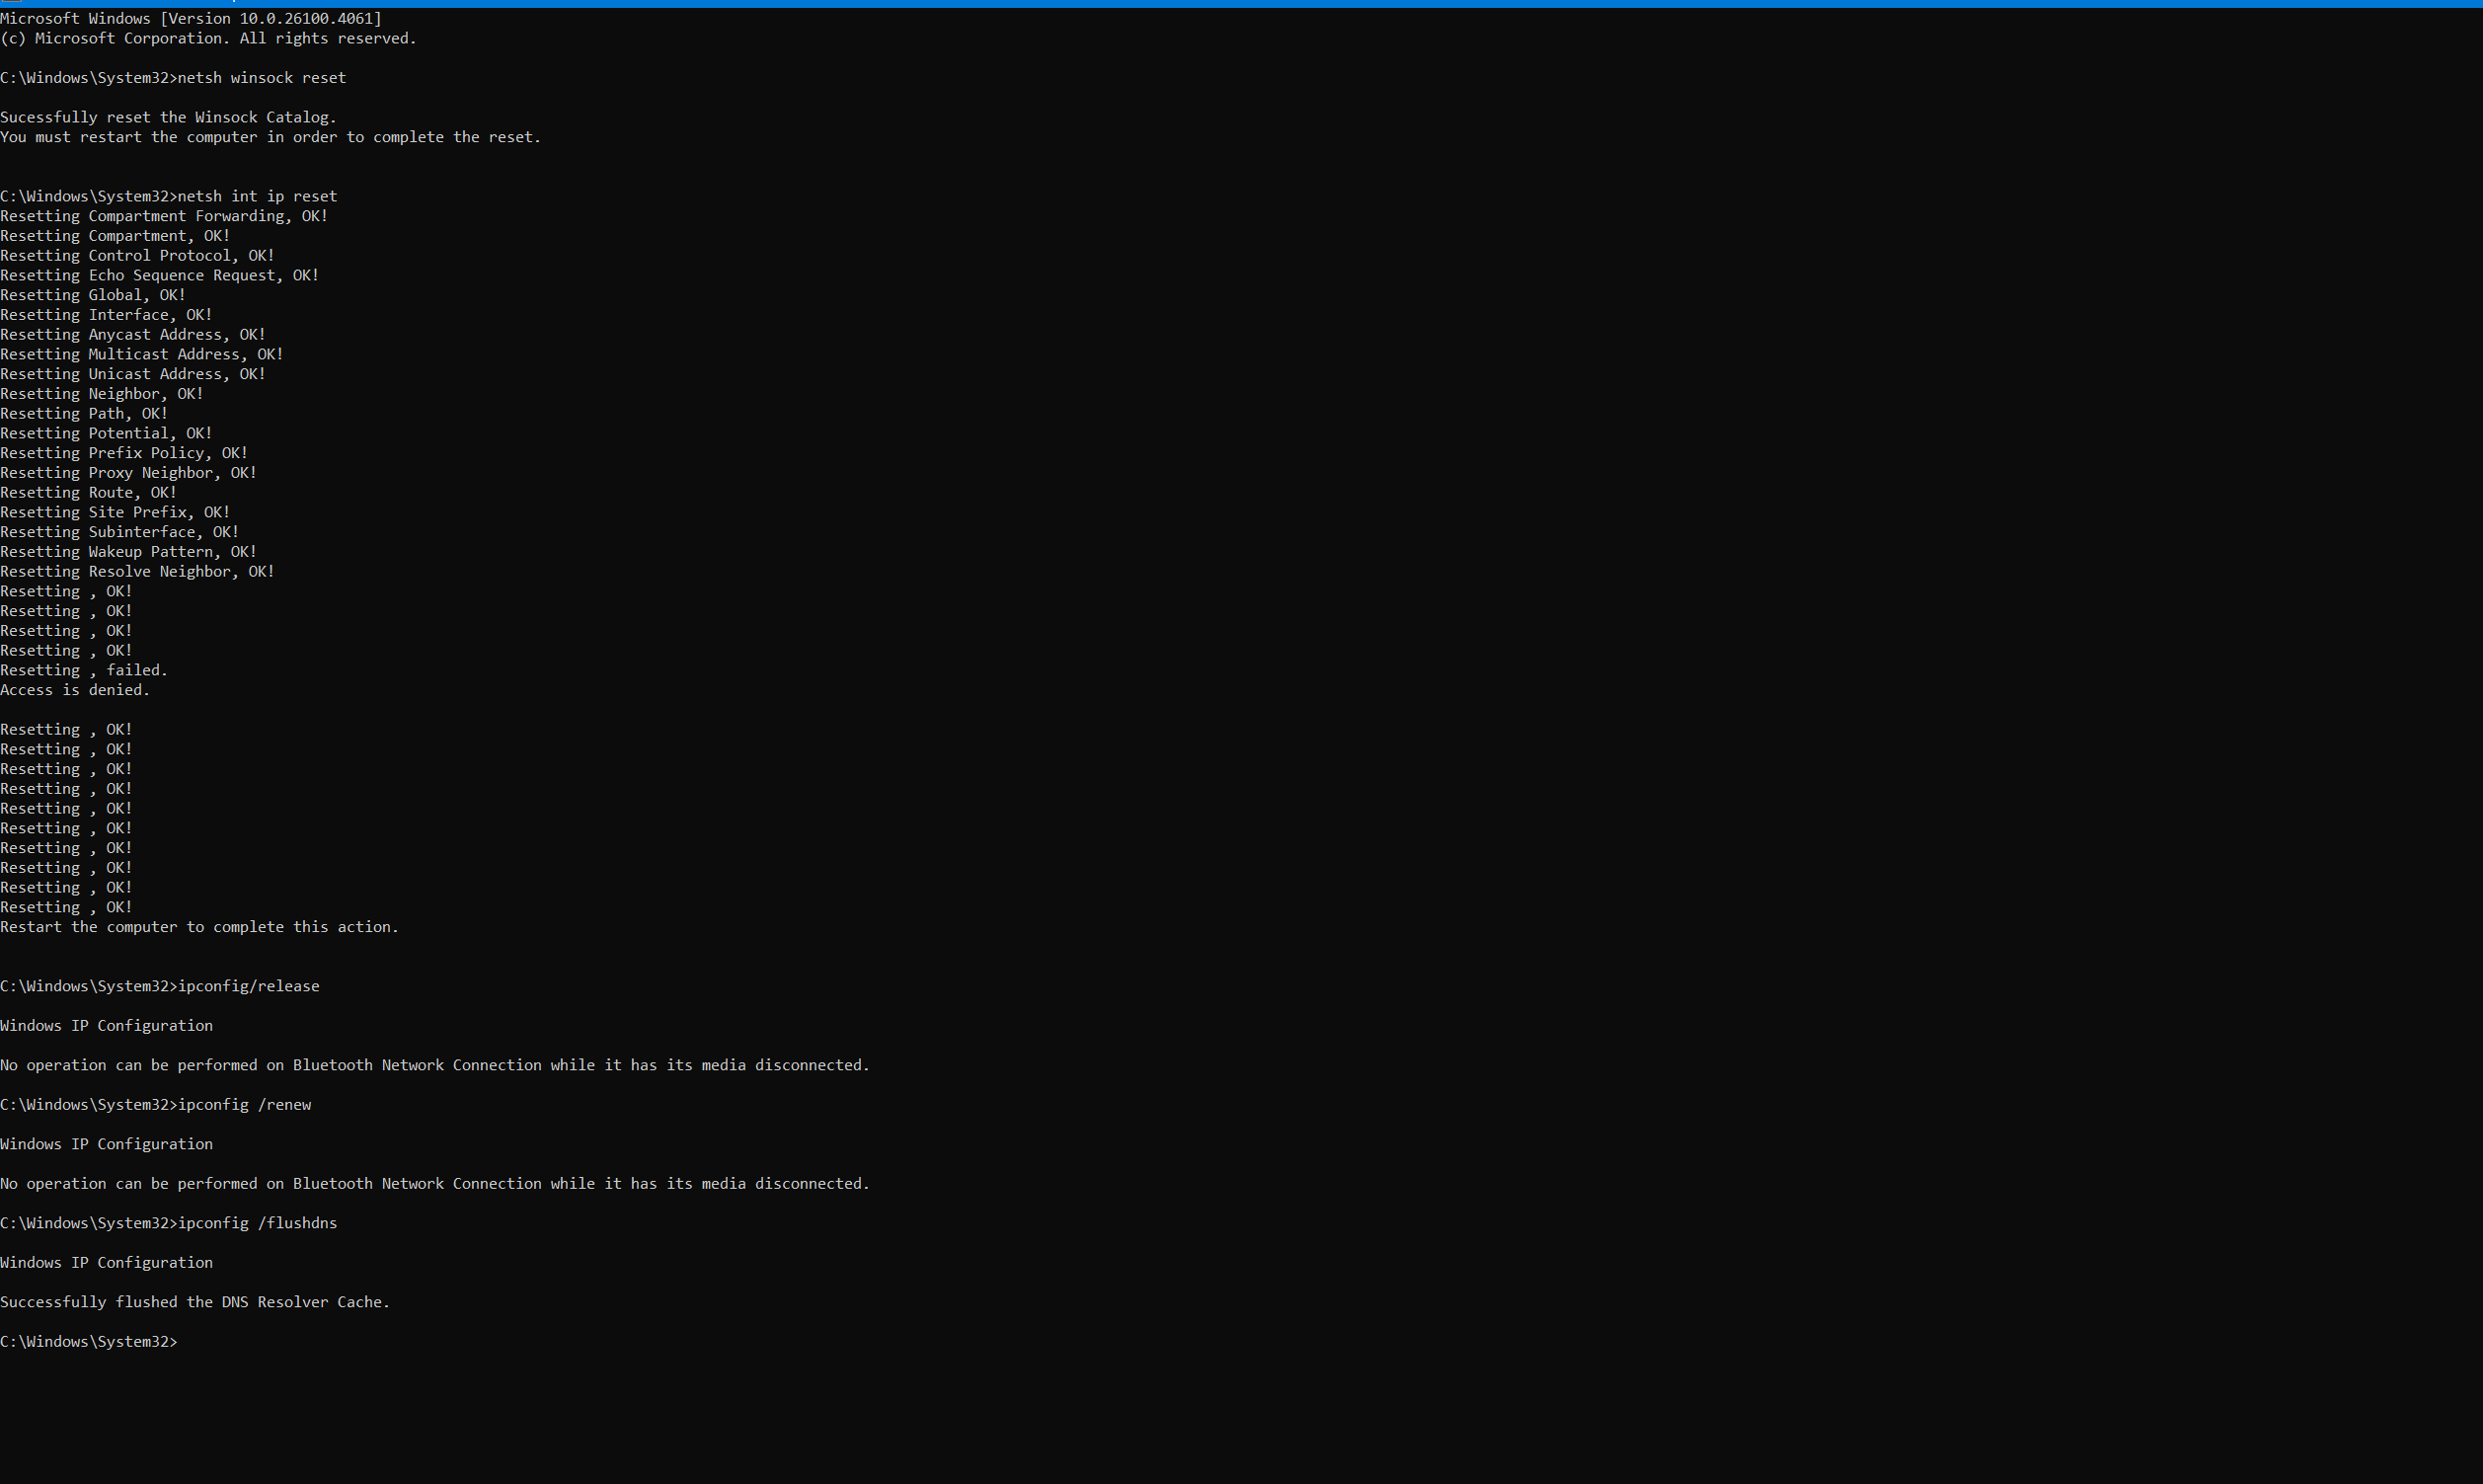Select 'Successfully flushed the DNS Resolver Cache.' line
Viewport: 2483px width, 1484px height.
point(194,1302)
